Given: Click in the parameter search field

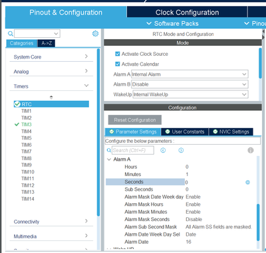Looking at the screenshot, I should [x=133, y=151].
